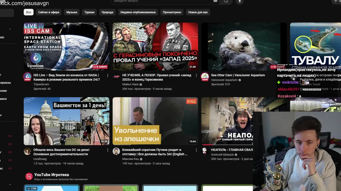Open title 'Обошла весь Вашингтон DC за день'
This screenshot has width=341, height=191.
61,152
